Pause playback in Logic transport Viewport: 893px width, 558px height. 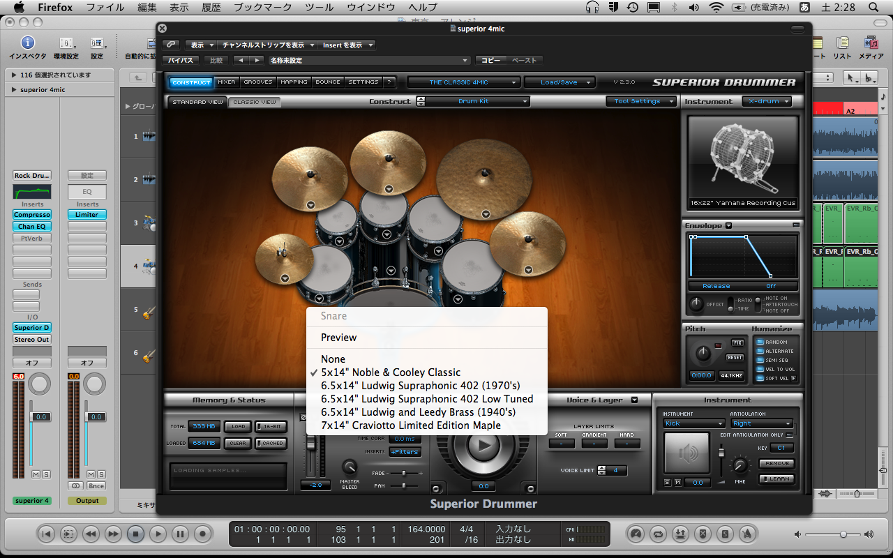180,534
